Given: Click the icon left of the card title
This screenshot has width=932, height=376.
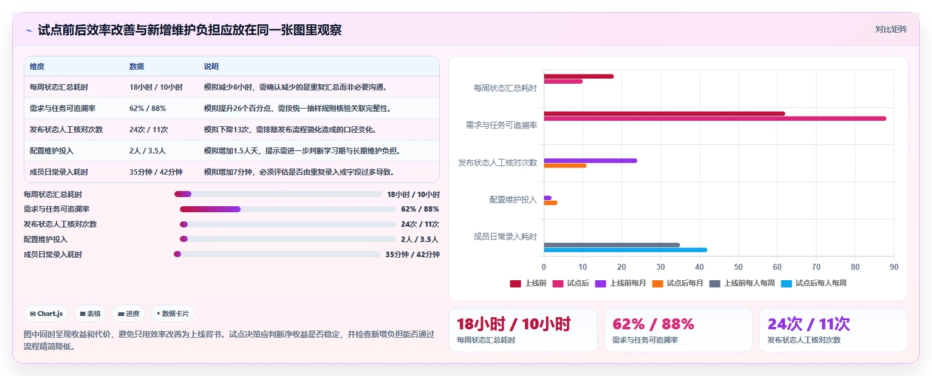Looking at the screenshot, I should (29, 30).
